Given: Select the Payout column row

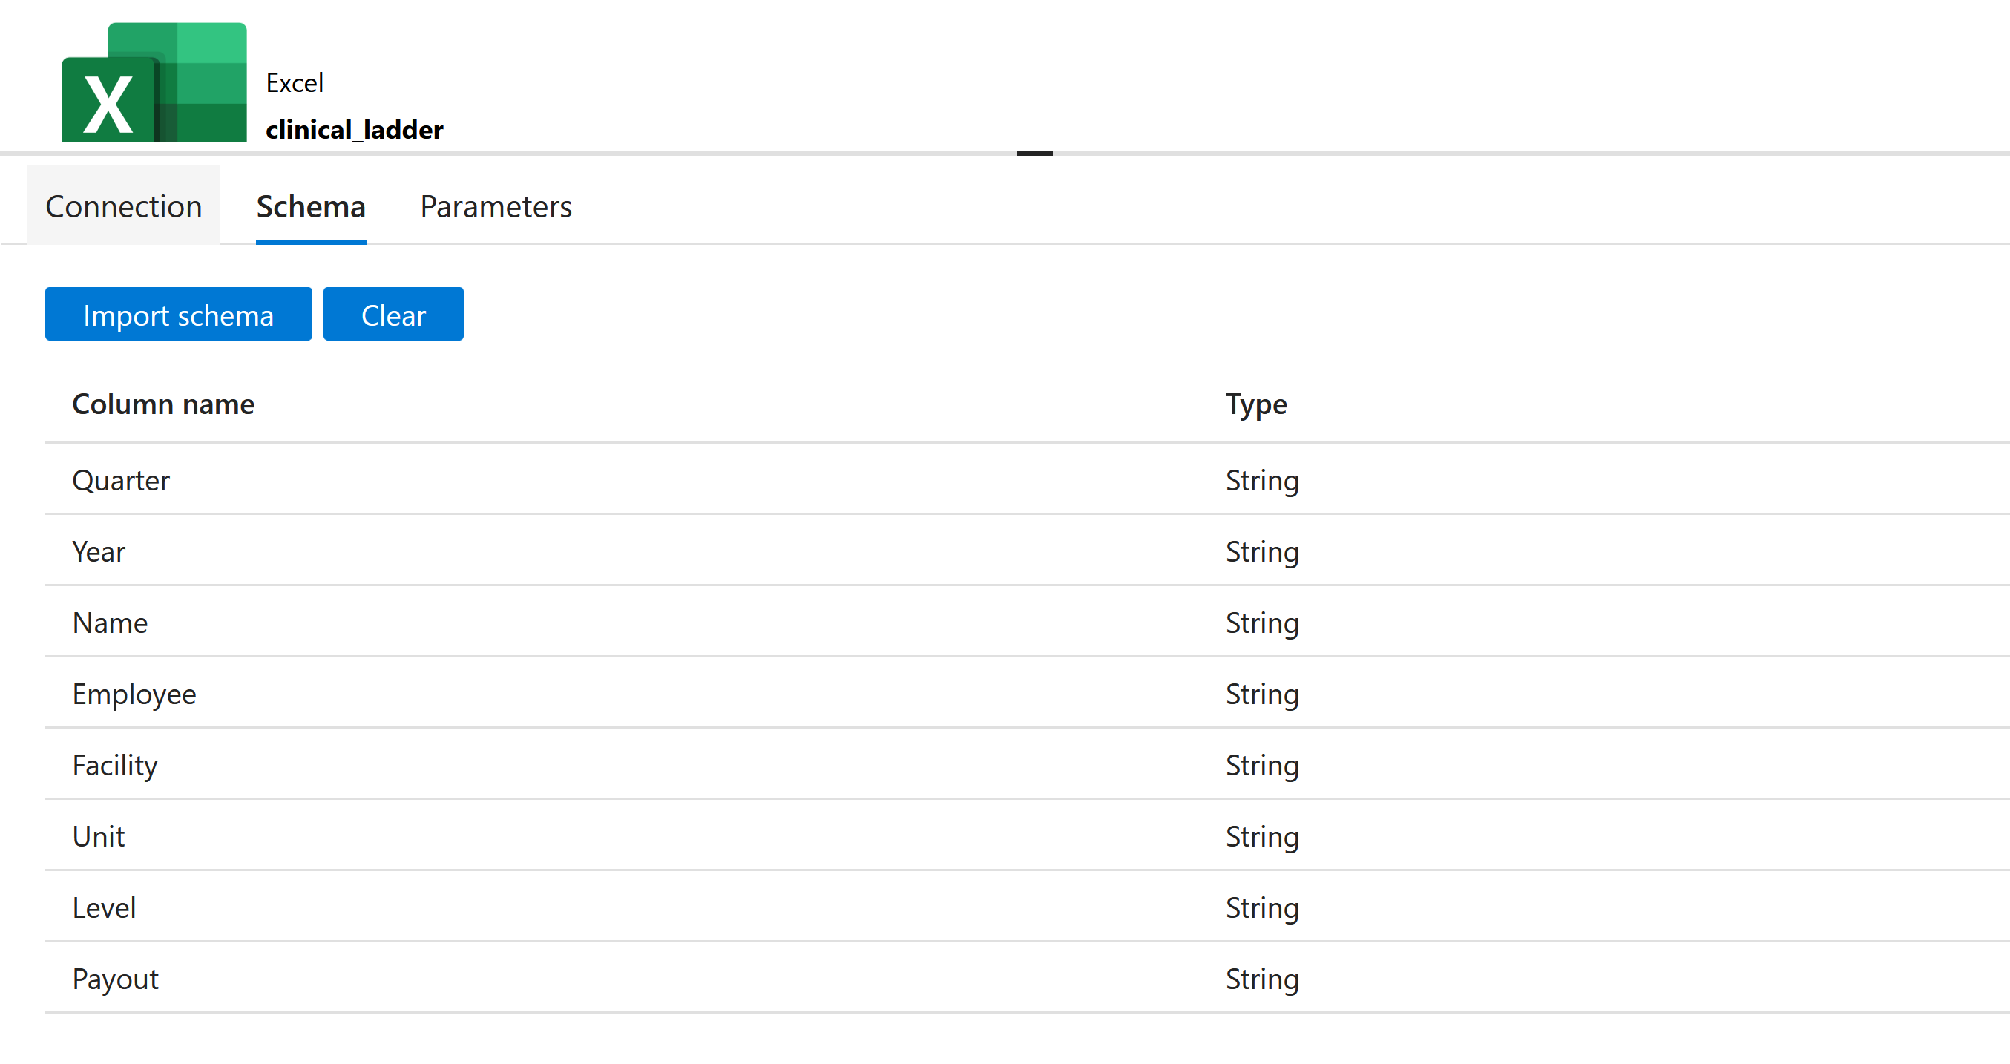Looking at the screenshot, I should click(1027, 978).
